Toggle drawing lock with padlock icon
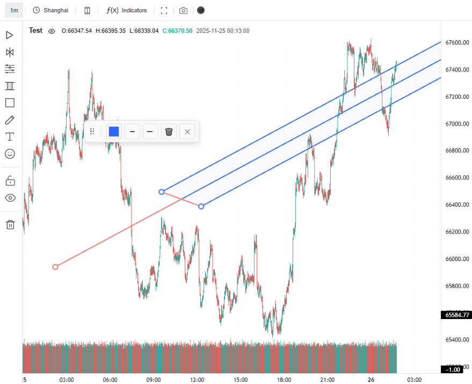472x384 pixels. click(x=10, y=180)
